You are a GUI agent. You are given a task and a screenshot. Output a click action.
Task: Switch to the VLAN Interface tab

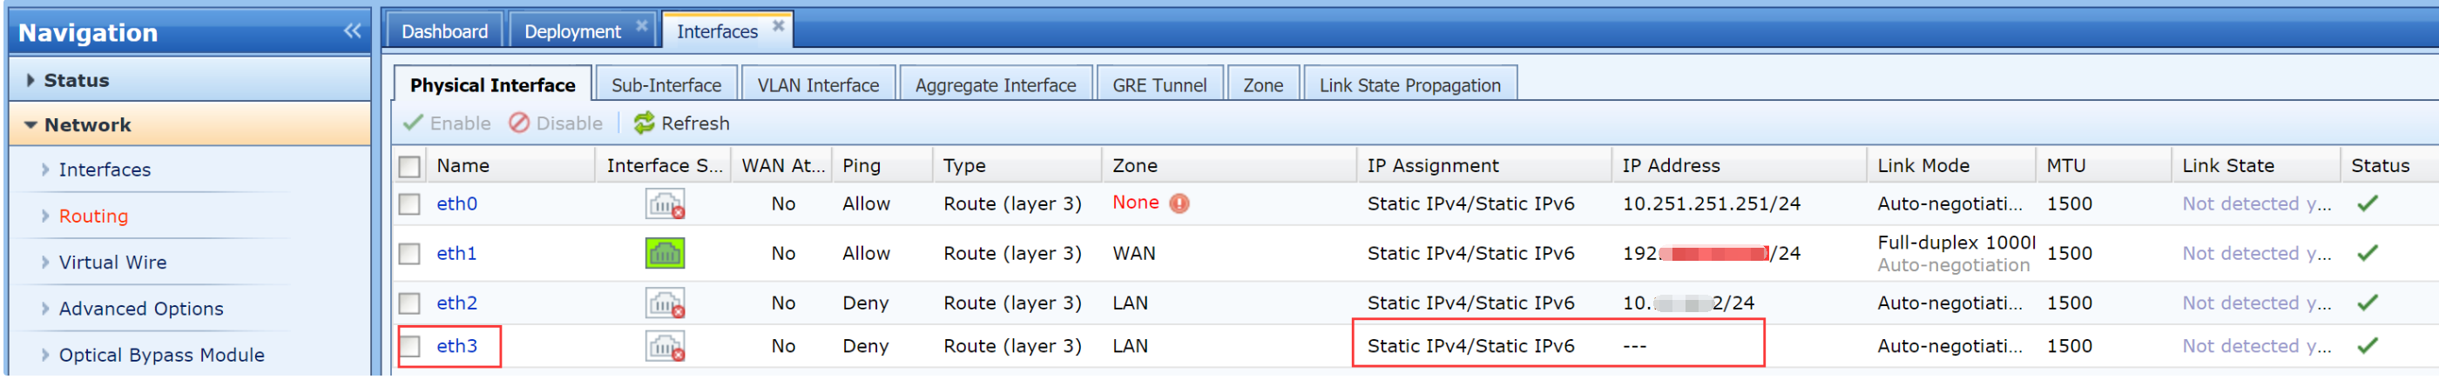coord(817,85)
